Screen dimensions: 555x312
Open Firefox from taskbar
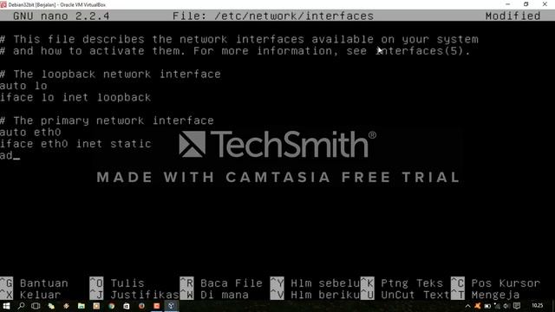pyautogui.click(x=141, y=306)
